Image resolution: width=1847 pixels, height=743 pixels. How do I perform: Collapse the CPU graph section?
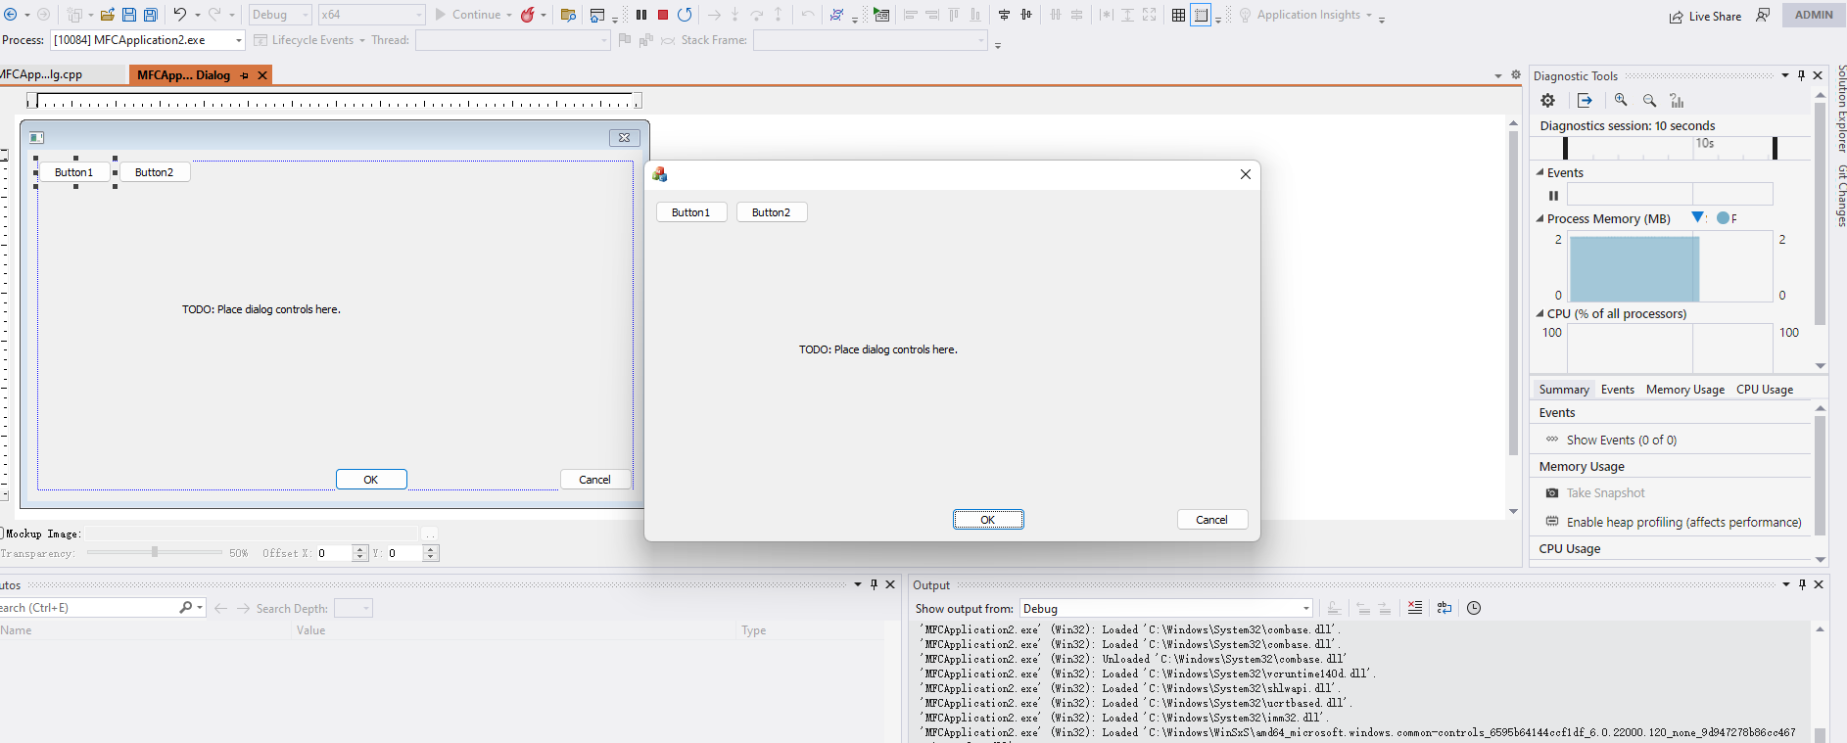click(1539, 313)
